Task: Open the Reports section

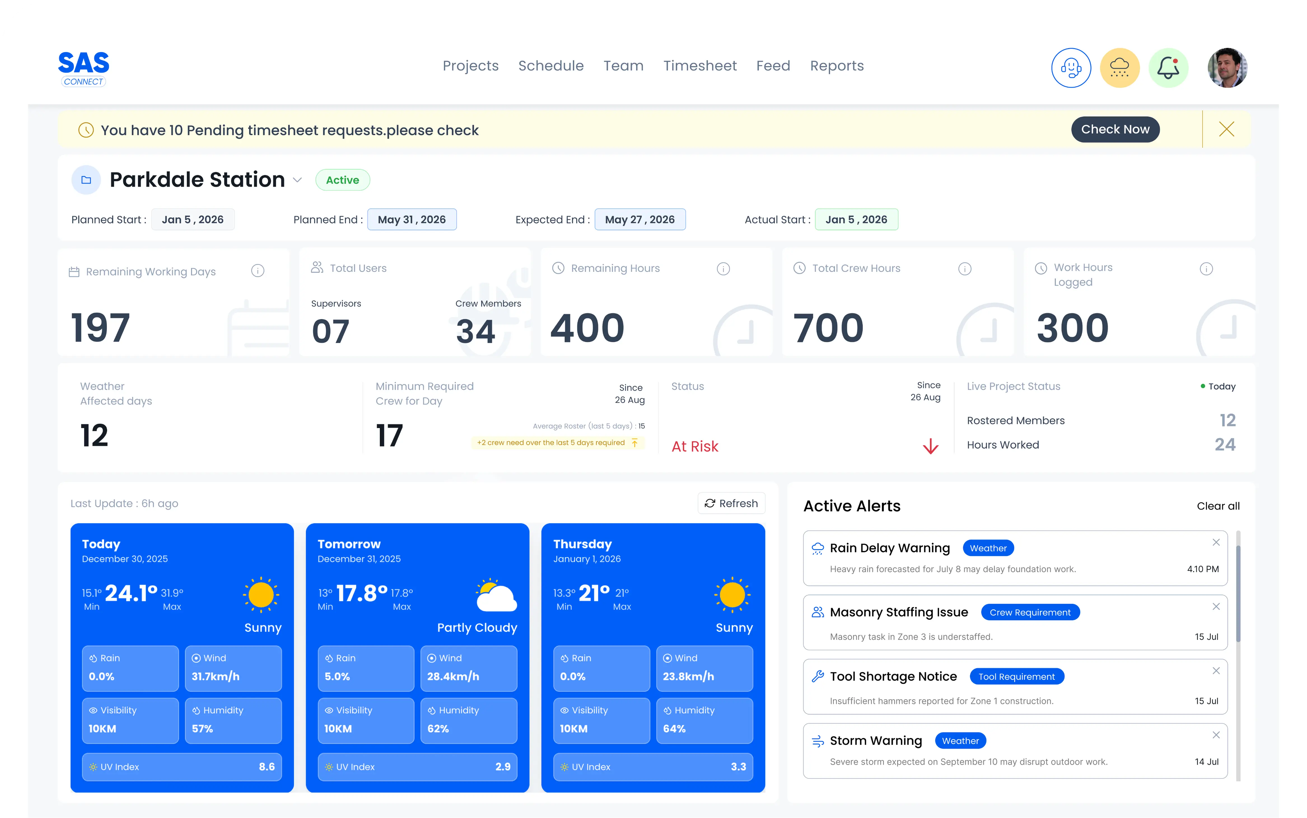Action: 837,65
